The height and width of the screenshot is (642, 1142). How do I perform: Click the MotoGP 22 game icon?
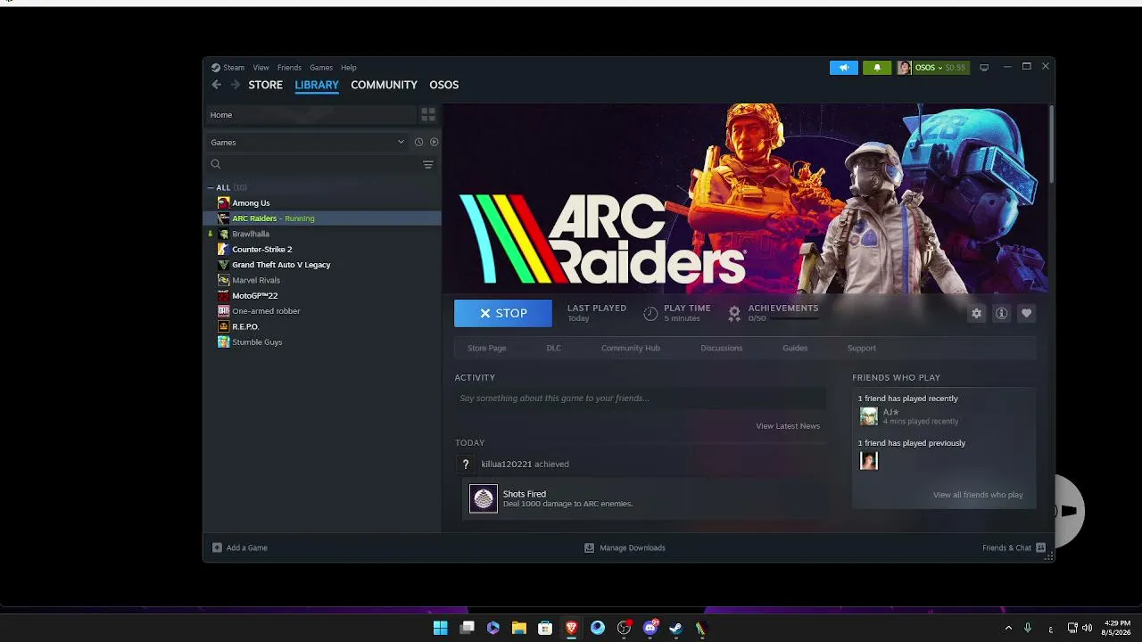coord(223,296)
